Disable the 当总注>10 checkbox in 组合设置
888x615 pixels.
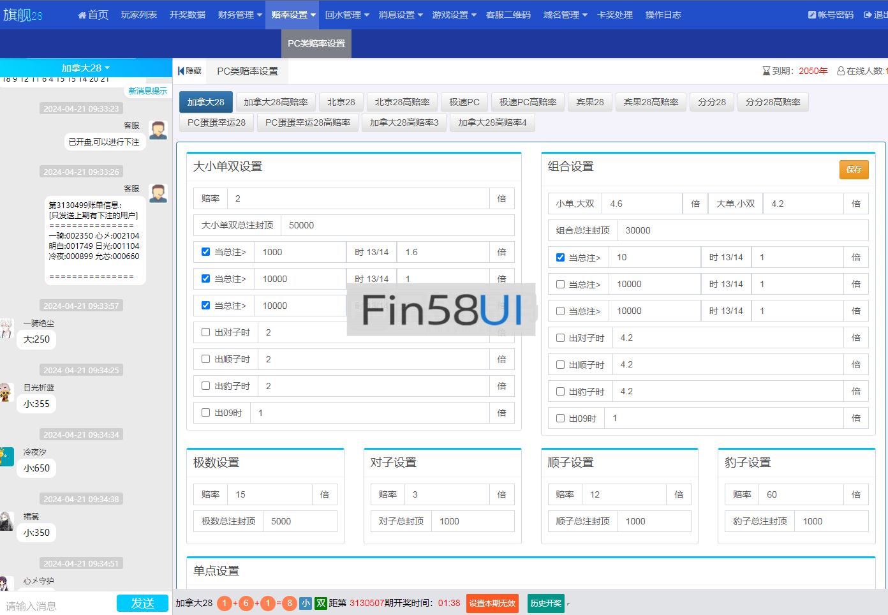click(560, 257)
